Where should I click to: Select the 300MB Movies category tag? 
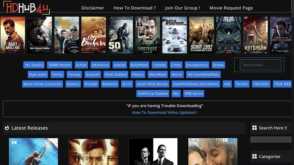[59, 65]
